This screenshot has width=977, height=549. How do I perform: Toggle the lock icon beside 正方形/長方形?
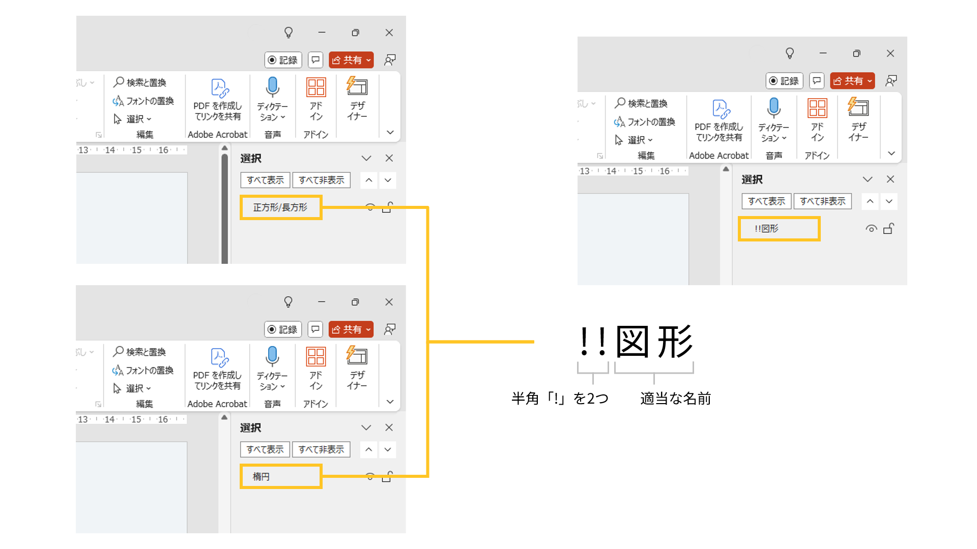tap(387, 207)
